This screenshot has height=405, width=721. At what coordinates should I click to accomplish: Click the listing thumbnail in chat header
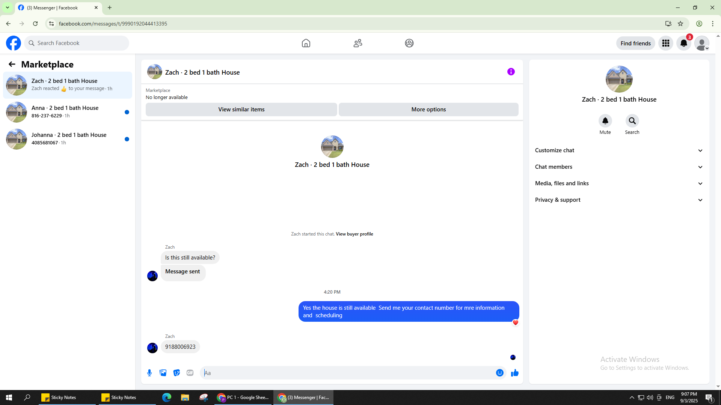155,72
